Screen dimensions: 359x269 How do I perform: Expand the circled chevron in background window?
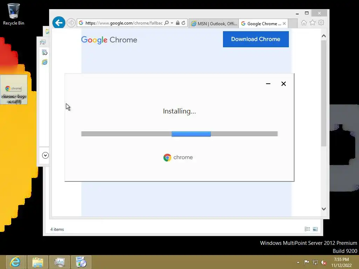coord(45,156)
